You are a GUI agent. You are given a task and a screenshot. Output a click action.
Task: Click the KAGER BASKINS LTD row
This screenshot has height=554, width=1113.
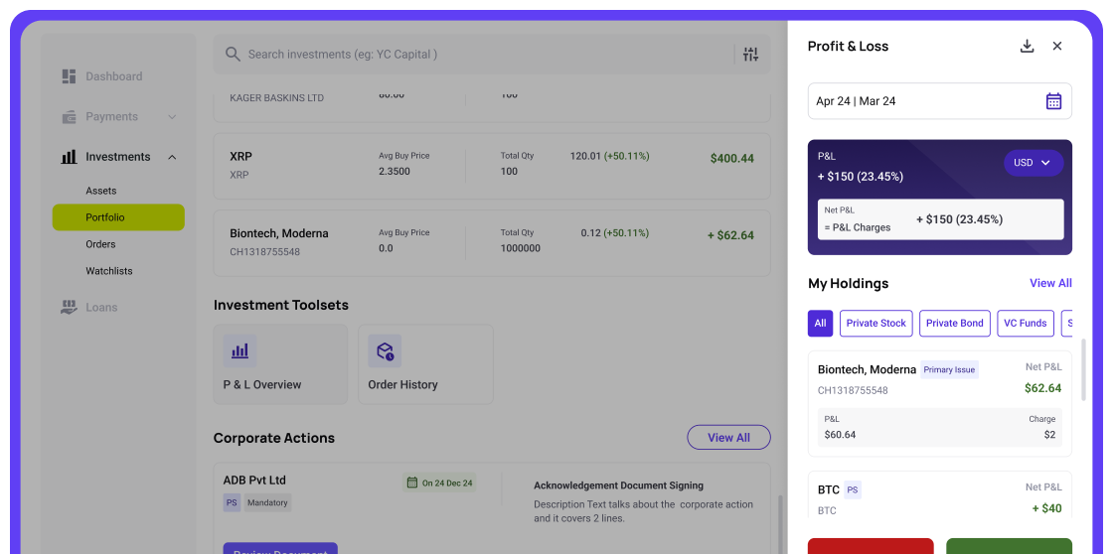point(492,106)
